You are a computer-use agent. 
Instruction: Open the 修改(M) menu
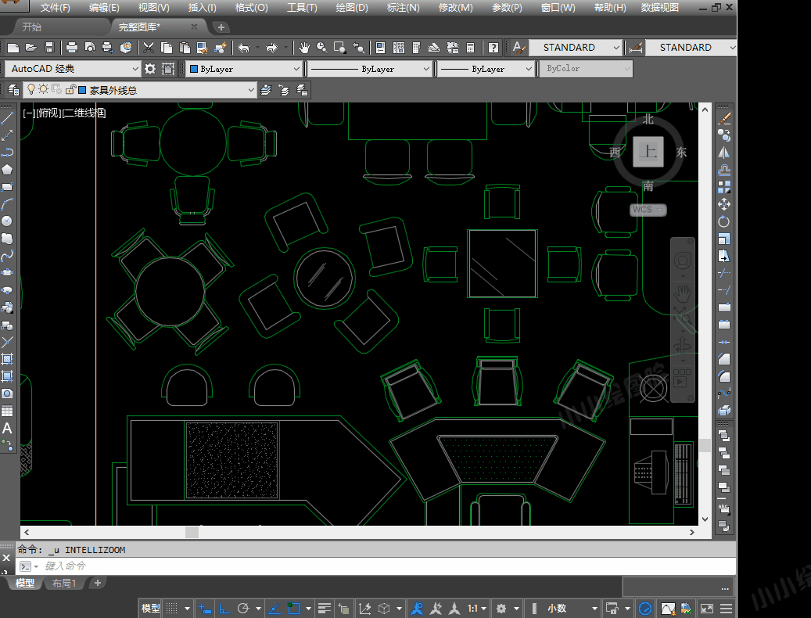455,8
